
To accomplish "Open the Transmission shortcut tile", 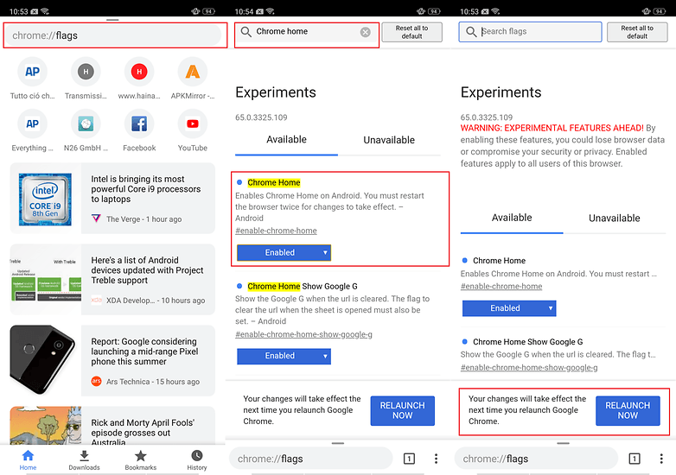I will click(x=86, y=79).
